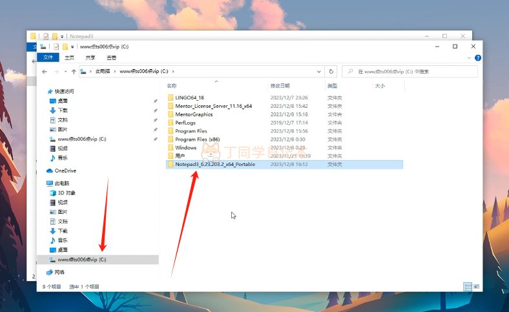Go up one folder level
The height and width of the screenshot is (312, 509).
(74, 72)
